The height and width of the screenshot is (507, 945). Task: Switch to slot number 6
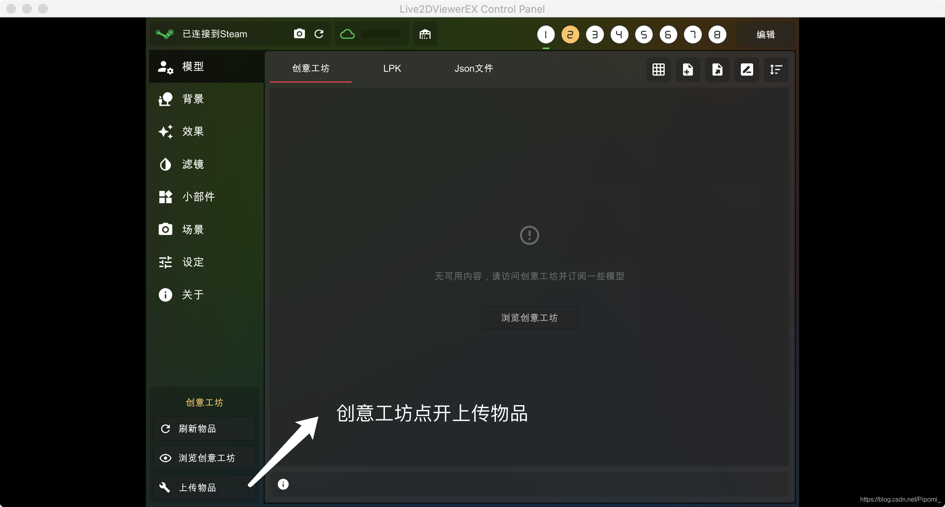point(668,34)
